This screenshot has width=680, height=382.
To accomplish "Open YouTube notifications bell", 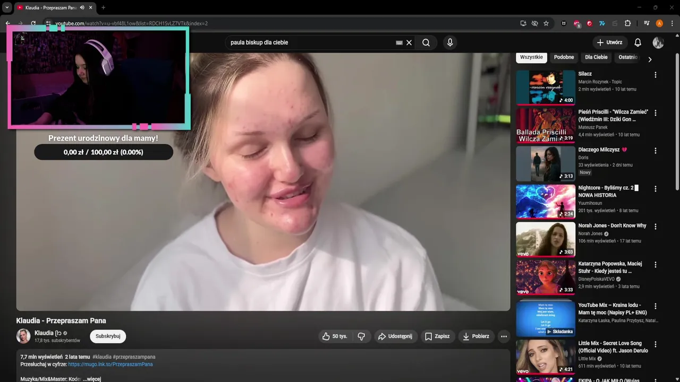I will (x=638, y=42).
